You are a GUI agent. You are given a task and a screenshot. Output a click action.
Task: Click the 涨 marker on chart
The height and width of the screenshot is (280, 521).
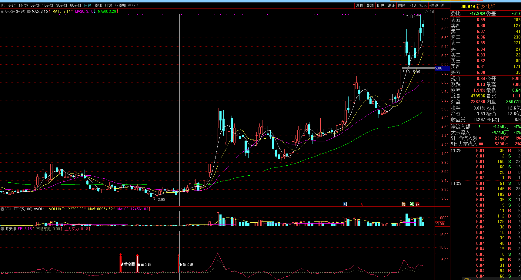(x=417, y=204)
